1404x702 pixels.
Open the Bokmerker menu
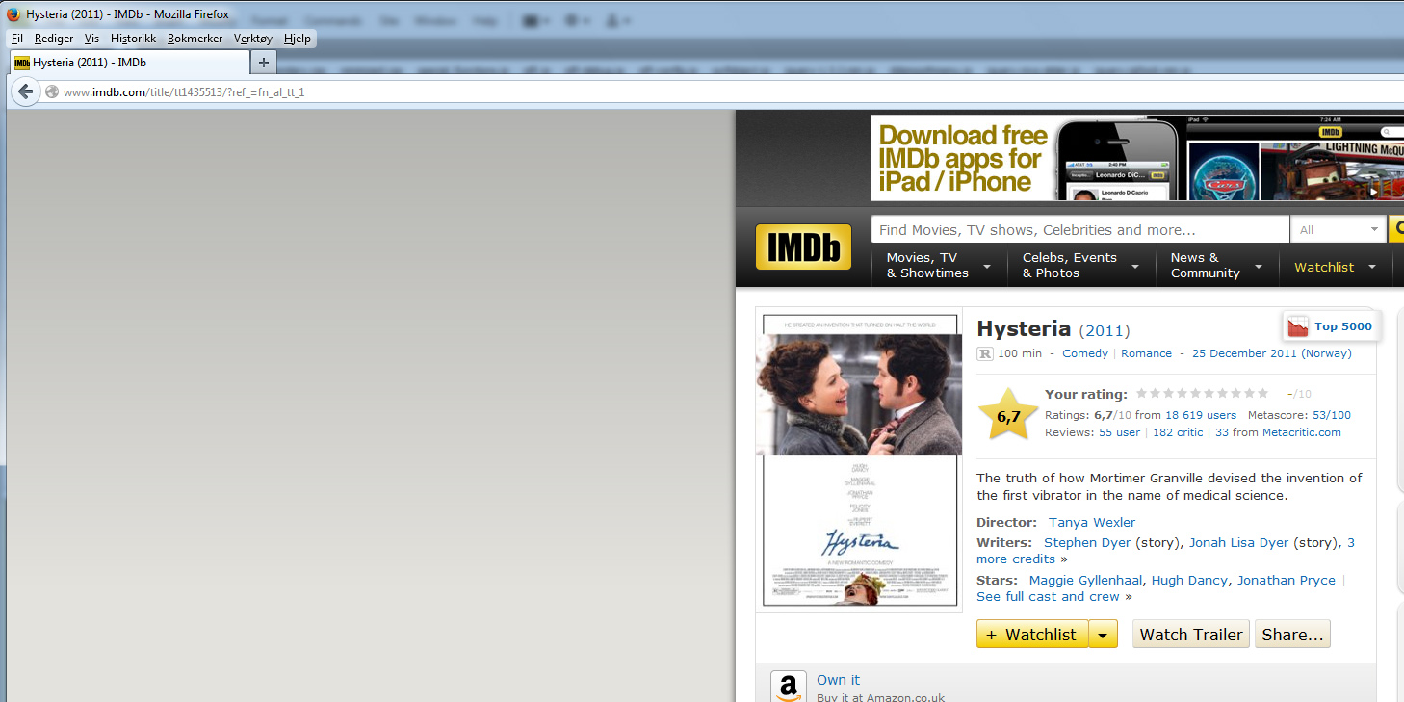[195, 39]
